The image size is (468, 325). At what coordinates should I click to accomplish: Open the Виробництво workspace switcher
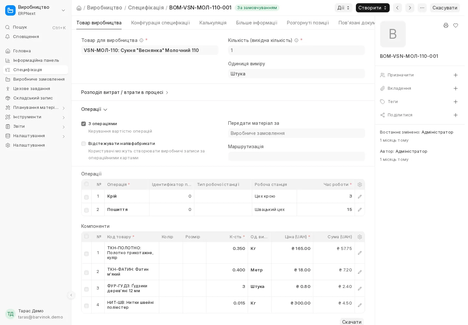point(36,10)
